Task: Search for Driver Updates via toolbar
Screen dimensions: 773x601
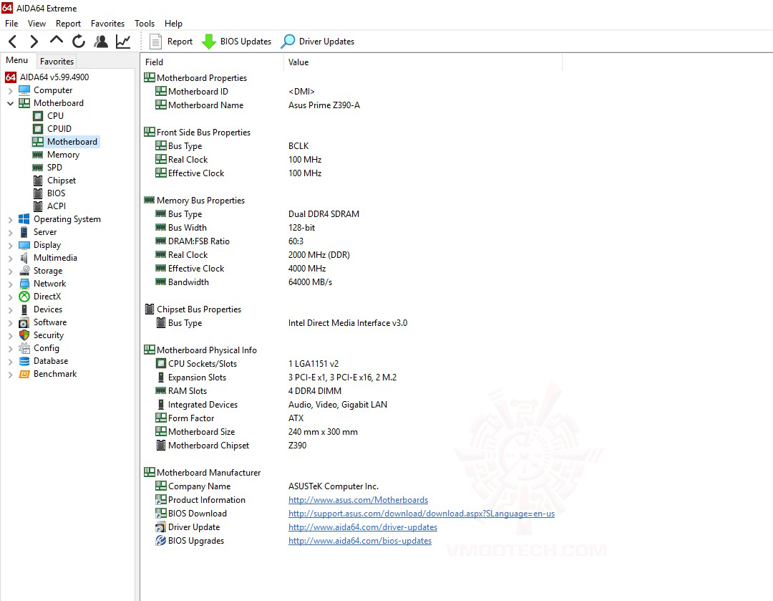Action: point(318,41)
